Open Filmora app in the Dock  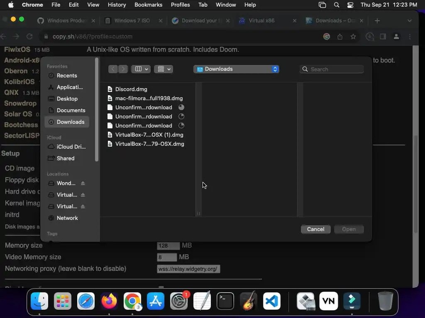pos(352,301)
